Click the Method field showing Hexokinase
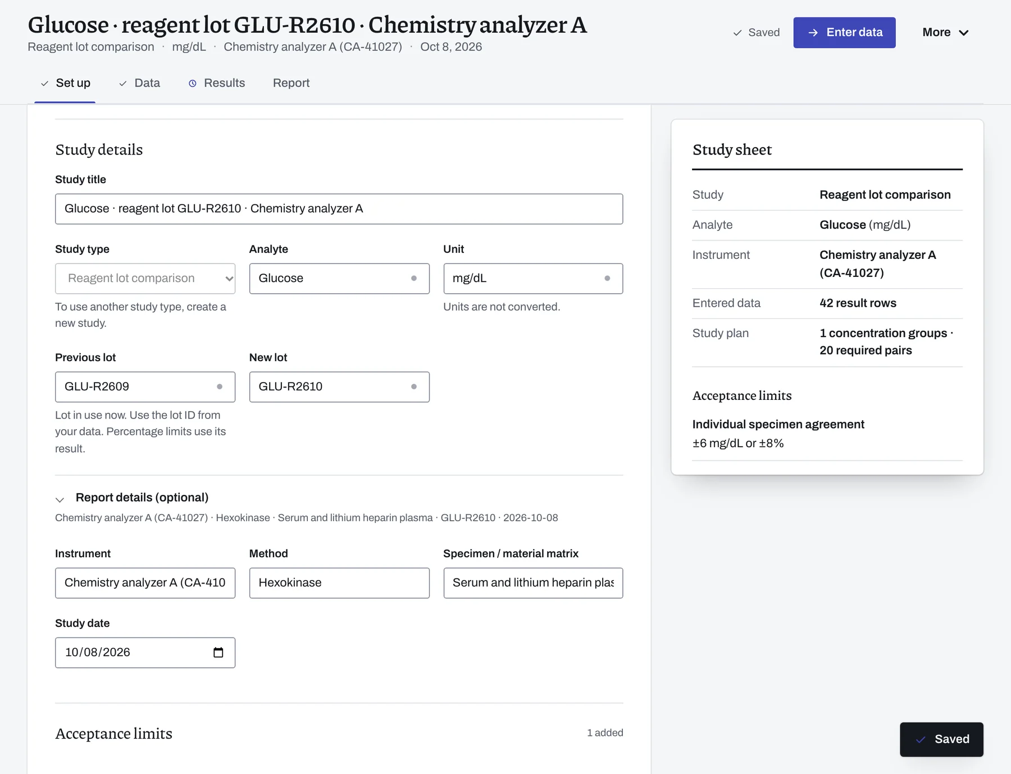This screenshot has width=1011, height=774. 339,583
